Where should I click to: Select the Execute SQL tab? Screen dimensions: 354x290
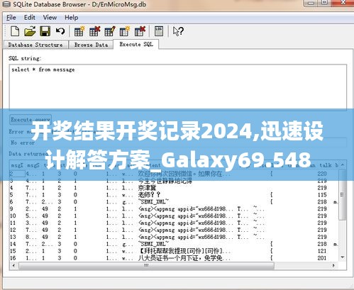pos(136,44)
